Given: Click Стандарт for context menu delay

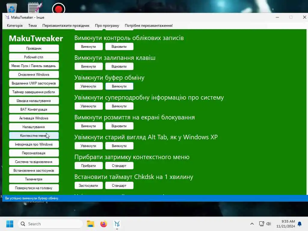Looking at the screenshot, I should pos(119,166).
